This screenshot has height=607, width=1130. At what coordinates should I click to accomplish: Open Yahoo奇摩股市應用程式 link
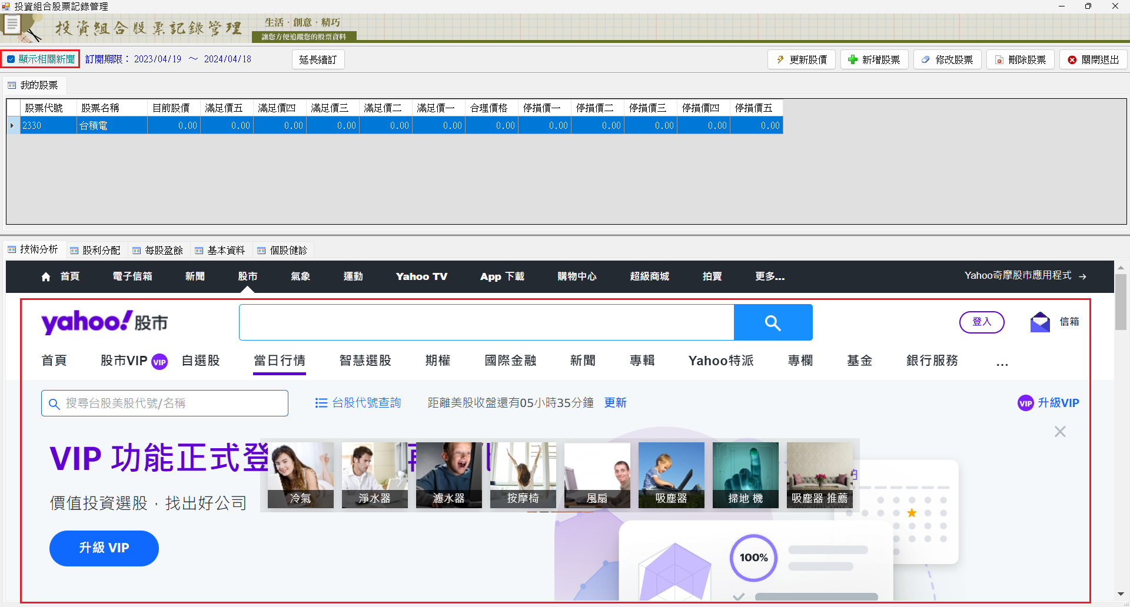(x=1025, y=275)
